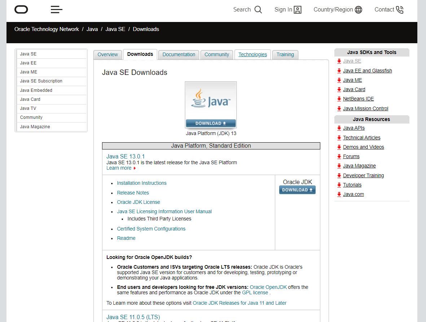Click the Search text in header
The image size is (426, 322).
tap(242, 10)
